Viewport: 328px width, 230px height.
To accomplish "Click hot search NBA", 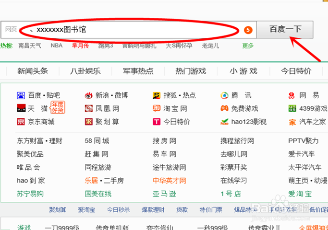I will (57, 46).
